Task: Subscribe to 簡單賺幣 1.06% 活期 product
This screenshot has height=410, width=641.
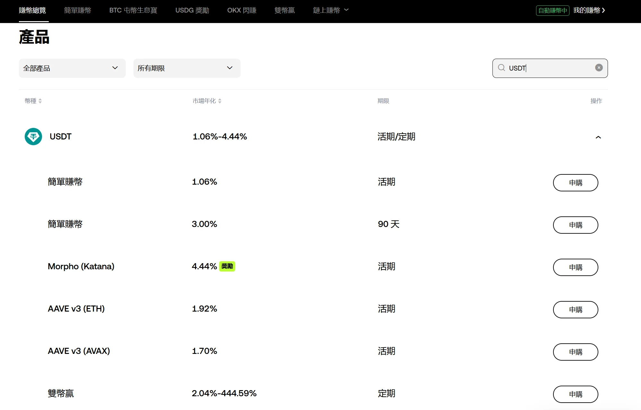Action: click(576, 183)
